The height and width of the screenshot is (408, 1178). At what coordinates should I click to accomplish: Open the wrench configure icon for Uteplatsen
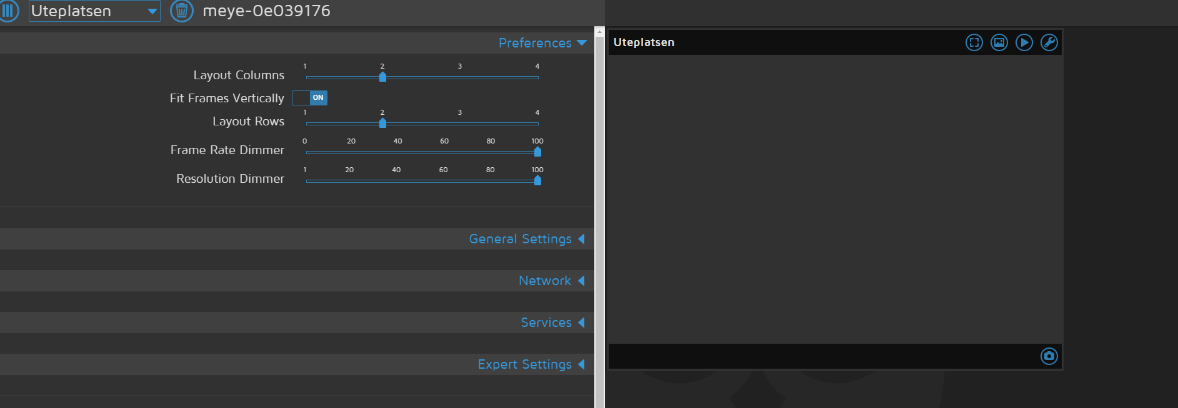(x=1049, y=42)
